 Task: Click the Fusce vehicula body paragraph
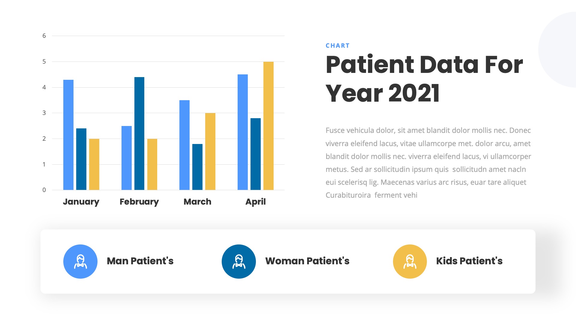tap(428, 163)
